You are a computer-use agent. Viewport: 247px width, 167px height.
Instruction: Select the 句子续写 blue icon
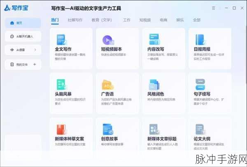point(200,85)
